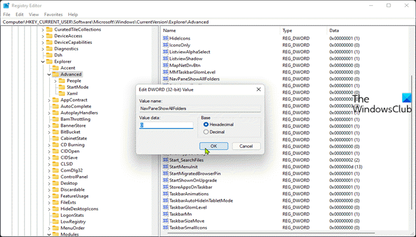Screen dimensions: 416x237
Task: Open the View menu
Action: tap(34, 15)
